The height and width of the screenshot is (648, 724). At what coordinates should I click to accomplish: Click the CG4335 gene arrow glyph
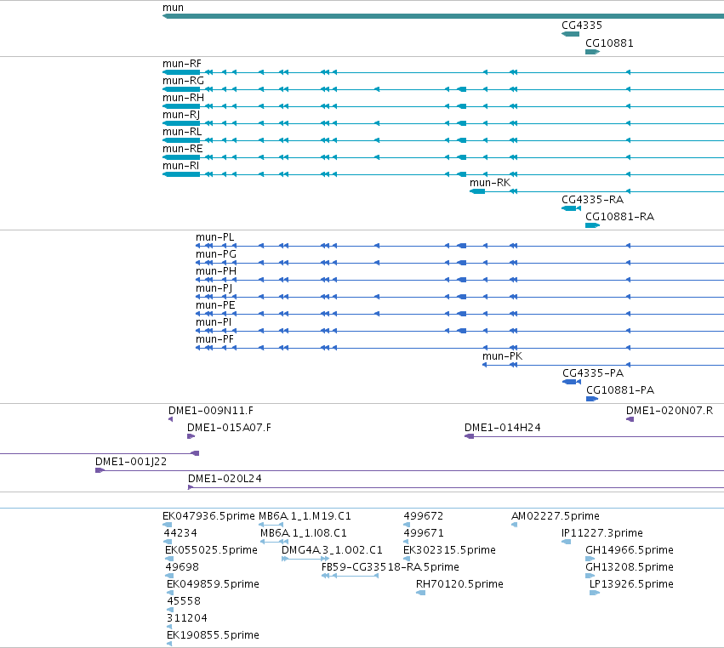tap(570, 34)
